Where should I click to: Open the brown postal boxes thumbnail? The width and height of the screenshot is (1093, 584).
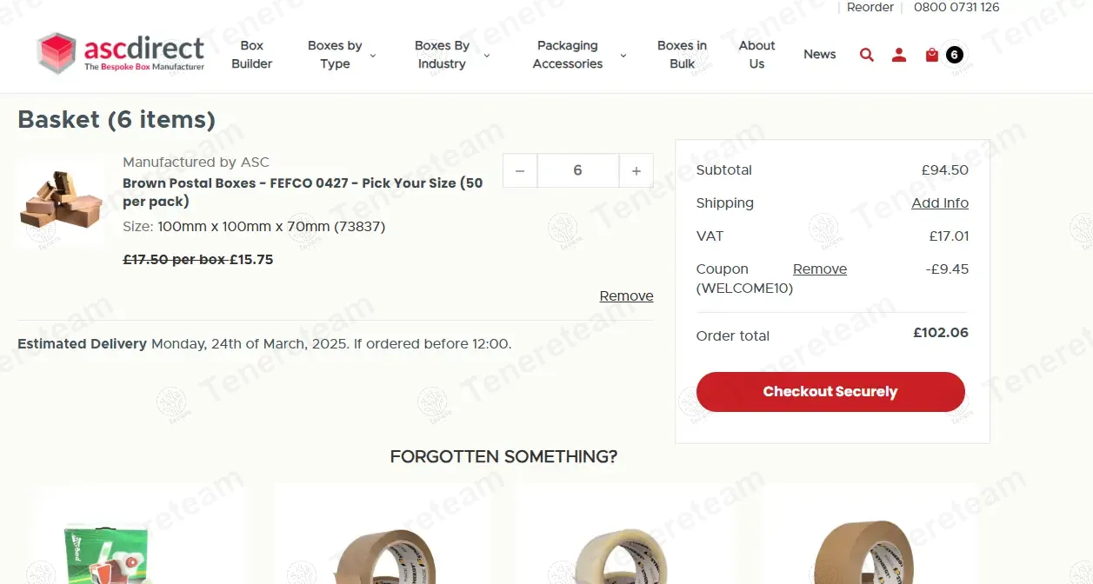tap(61, 203)
